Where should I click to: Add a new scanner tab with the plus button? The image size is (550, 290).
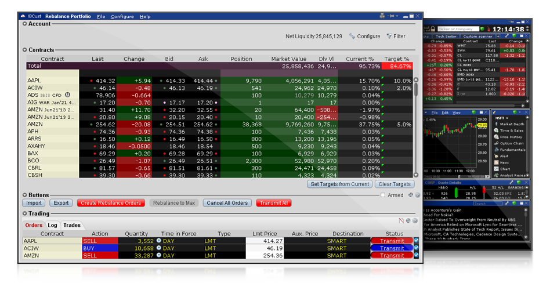[x=498, y=36]
